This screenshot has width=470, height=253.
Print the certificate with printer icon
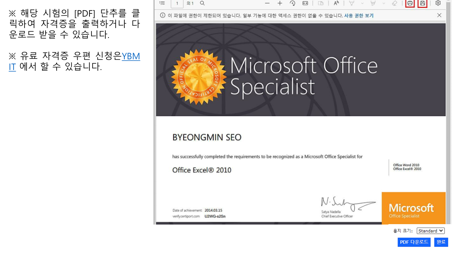[x=410, y=3]
